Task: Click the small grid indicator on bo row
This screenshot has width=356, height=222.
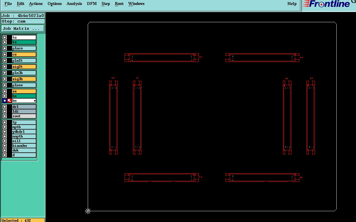Action: 35,101
